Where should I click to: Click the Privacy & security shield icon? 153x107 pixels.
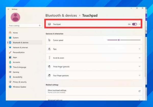click(10, 82)
